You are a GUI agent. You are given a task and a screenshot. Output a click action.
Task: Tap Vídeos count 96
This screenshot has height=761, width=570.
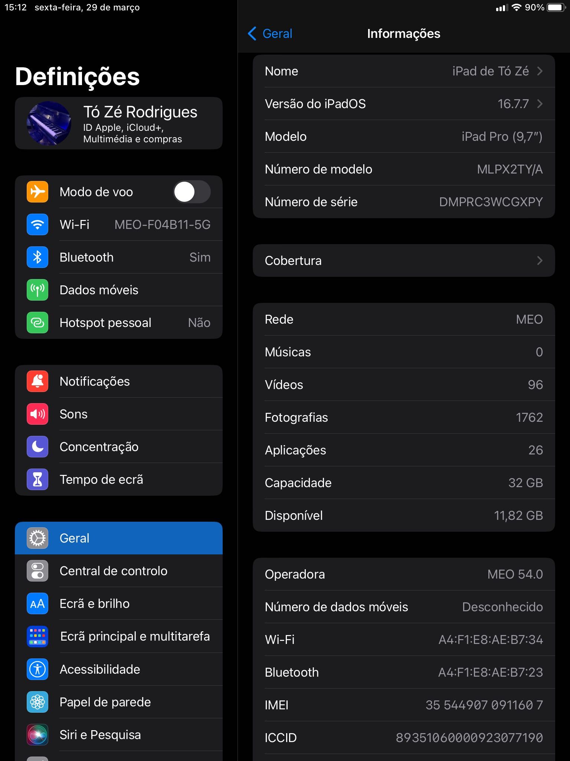pyautogui.click(x=535, y=385)
